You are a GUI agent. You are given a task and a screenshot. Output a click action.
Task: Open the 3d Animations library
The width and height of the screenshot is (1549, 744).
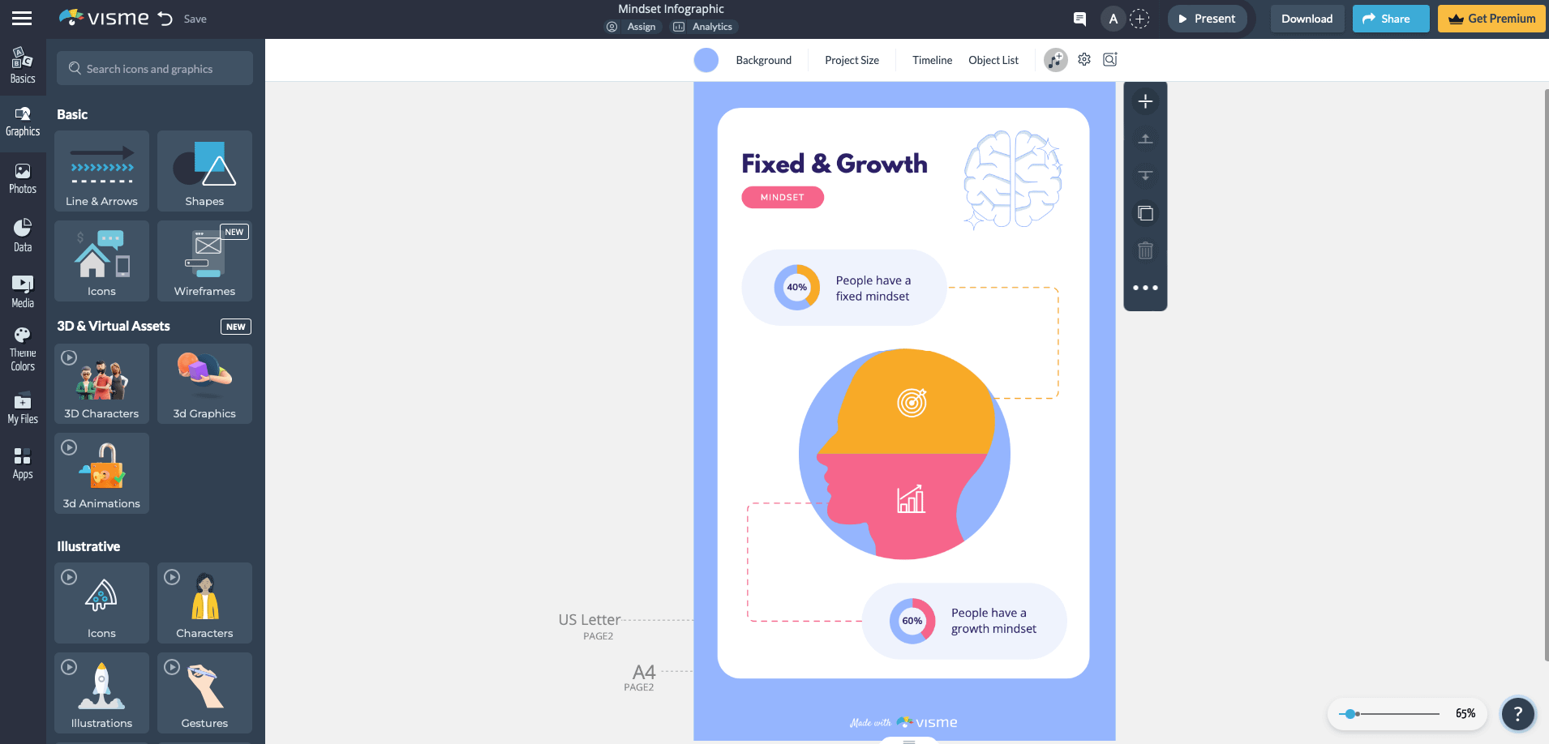[x=101, y=473]
